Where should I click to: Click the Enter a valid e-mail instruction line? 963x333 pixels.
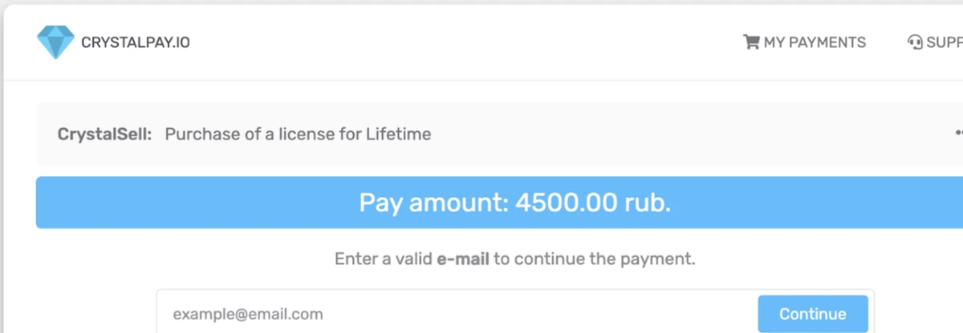click(x=514, y=259)
